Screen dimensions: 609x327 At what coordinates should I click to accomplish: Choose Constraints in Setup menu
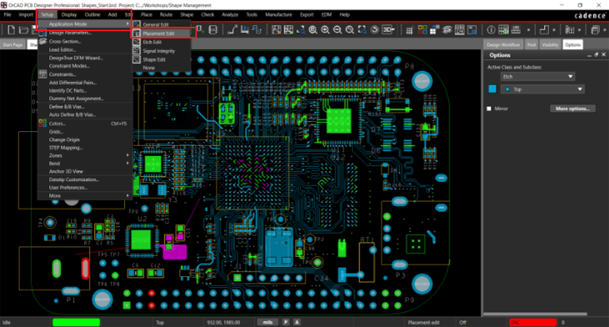coord(84,74)
